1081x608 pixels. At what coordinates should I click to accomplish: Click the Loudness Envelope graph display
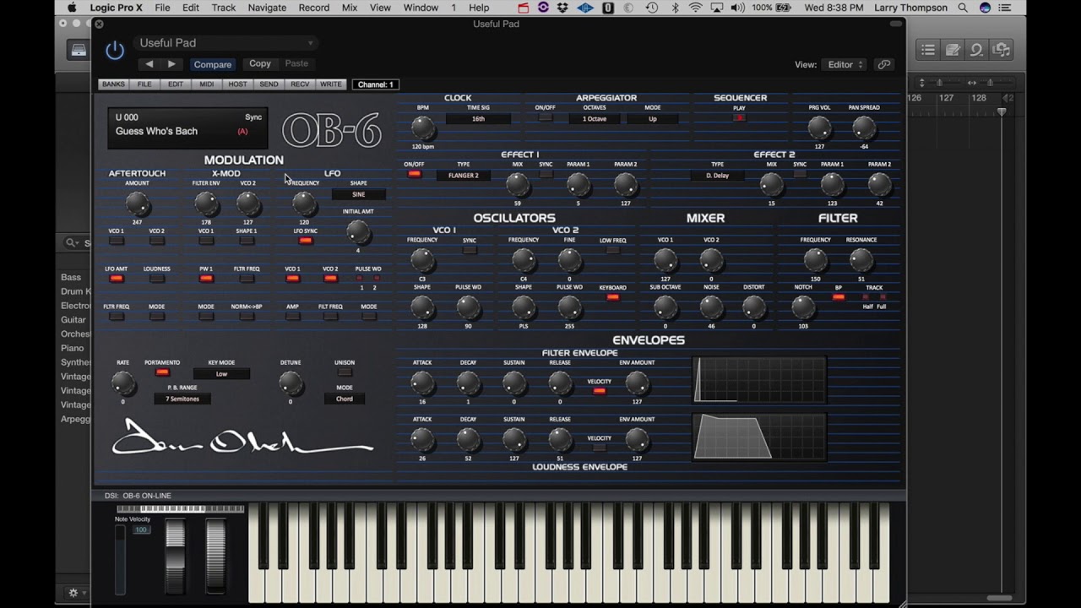pos(759,437)
